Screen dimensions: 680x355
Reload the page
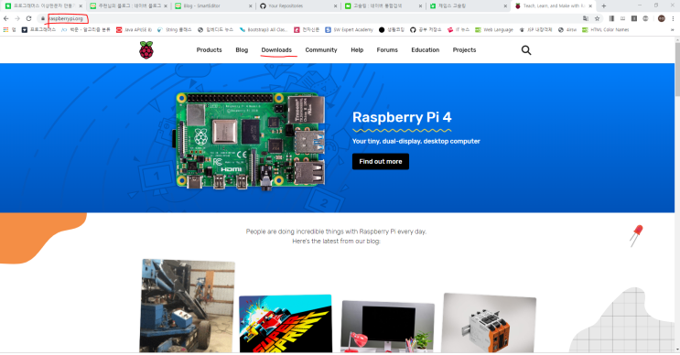pos(28,18)
